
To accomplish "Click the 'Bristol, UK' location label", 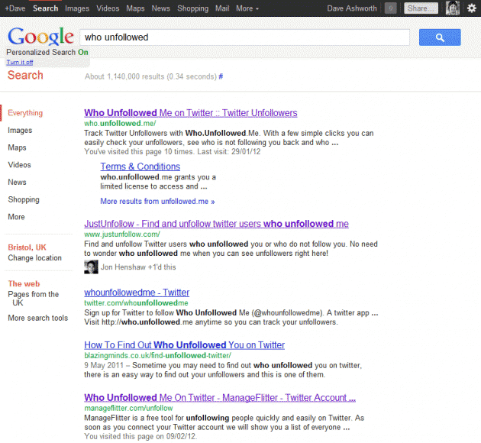I will coord(27,247).
